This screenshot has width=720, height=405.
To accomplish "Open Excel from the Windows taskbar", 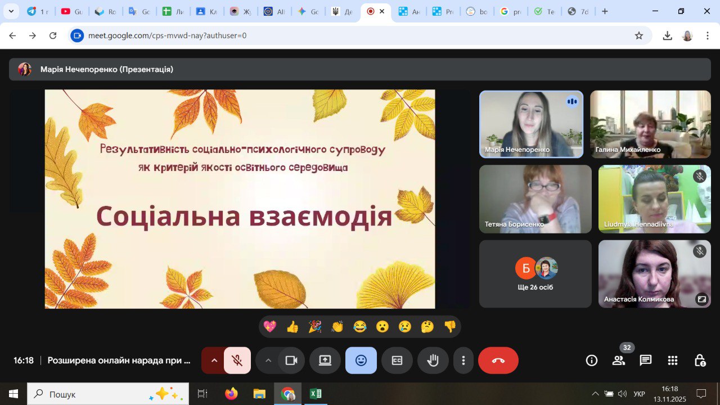I will 316,394.
